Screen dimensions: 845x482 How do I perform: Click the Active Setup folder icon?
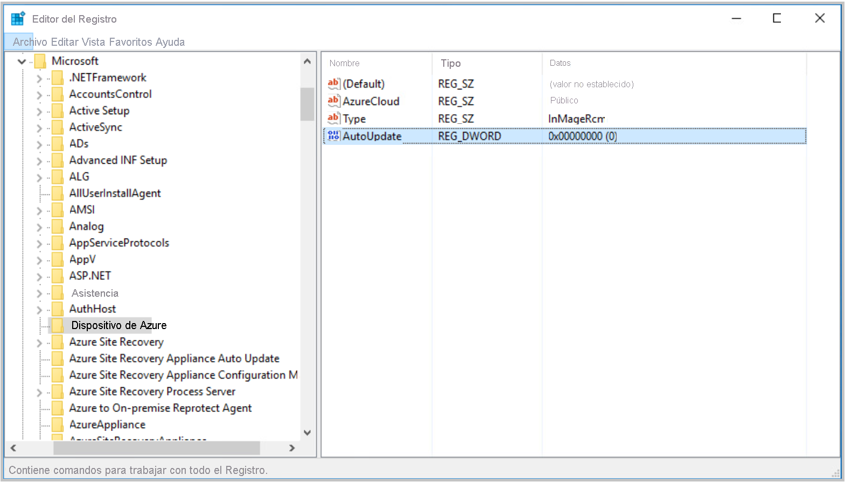[58, 111]
